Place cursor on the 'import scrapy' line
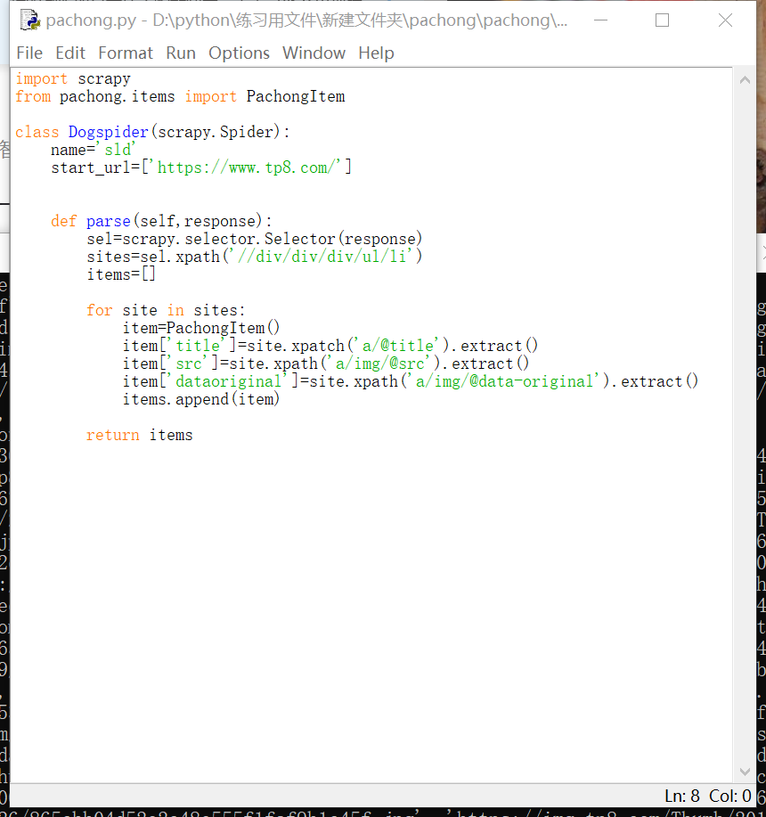Image resolution: width=766 pixels, height=817 pixels. tap(73, 78)
